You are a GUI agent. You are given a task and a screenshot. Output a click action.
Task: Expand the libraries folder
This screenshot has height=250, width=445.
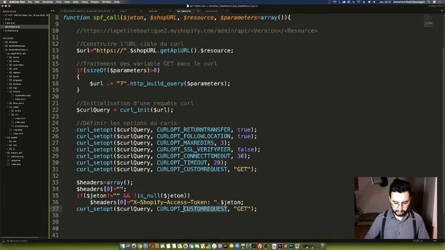click(x=8, y=84)
